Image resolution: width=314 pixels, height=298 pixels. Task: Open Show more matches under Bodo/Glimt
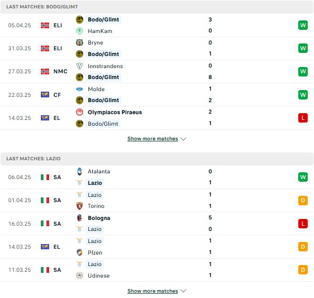coord(152,139)
